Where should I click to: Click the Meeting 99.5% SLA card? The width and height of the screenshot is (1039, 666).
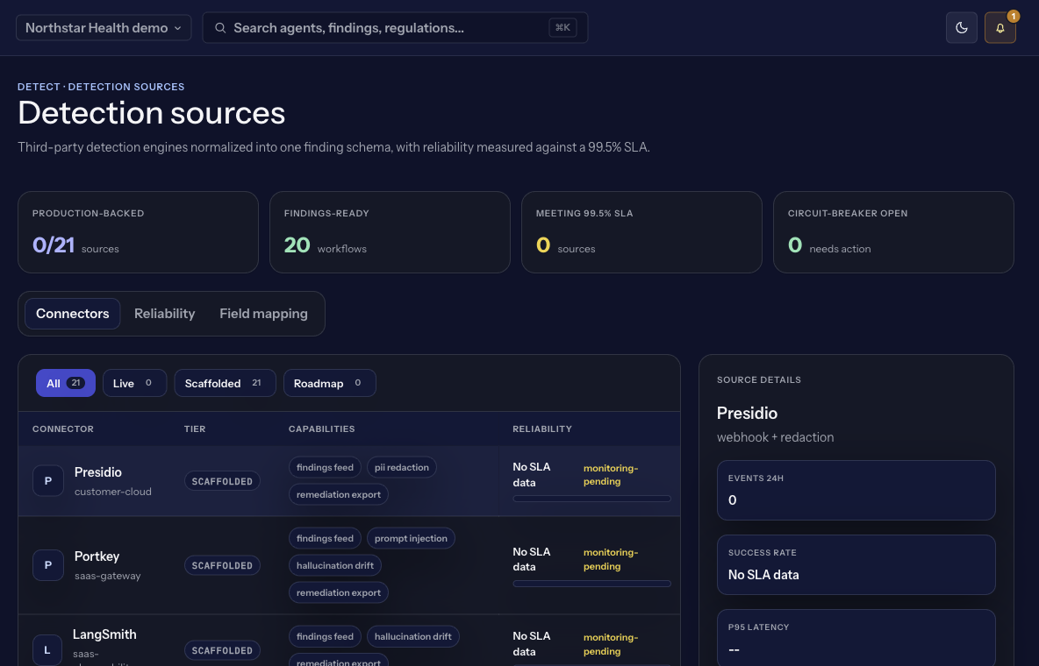[x=641, y=232]
